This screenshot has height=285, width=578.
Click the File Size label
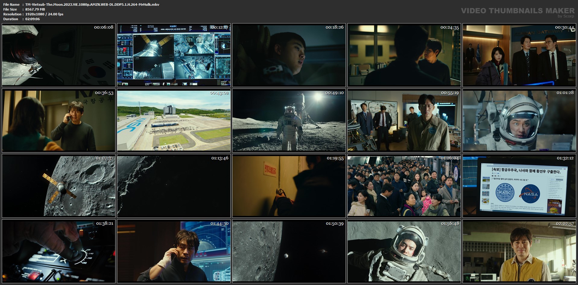point(10,9)
